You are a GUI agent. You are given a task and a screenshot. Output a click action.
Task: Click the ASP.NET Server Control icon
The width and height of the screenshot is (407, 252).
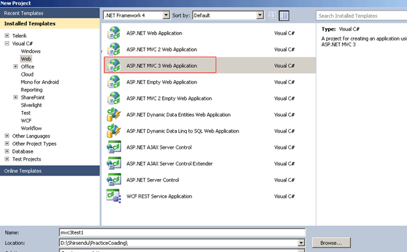(114, 180)
